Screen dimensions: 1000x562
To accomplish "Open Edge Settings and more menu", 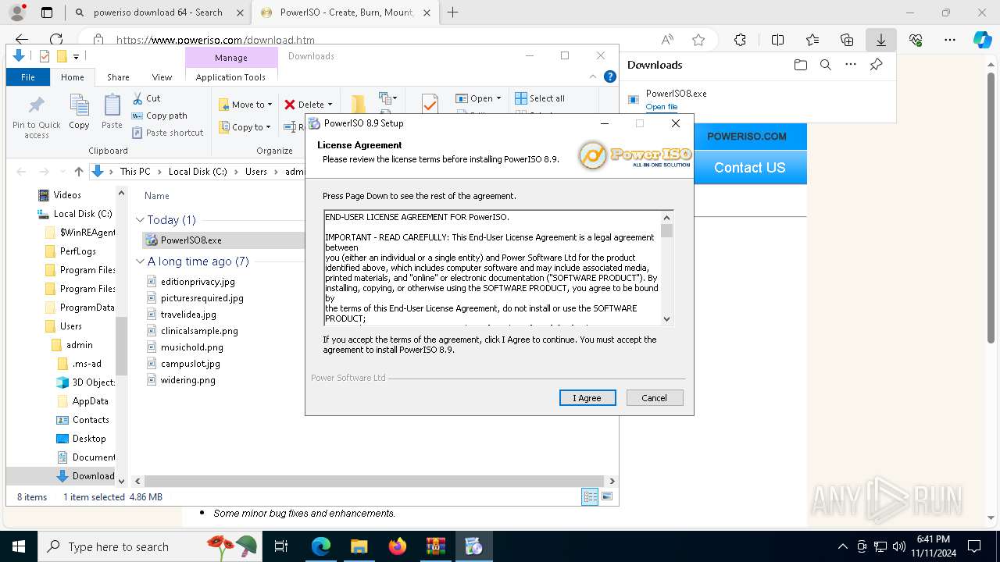I will (x=950, y=40).
